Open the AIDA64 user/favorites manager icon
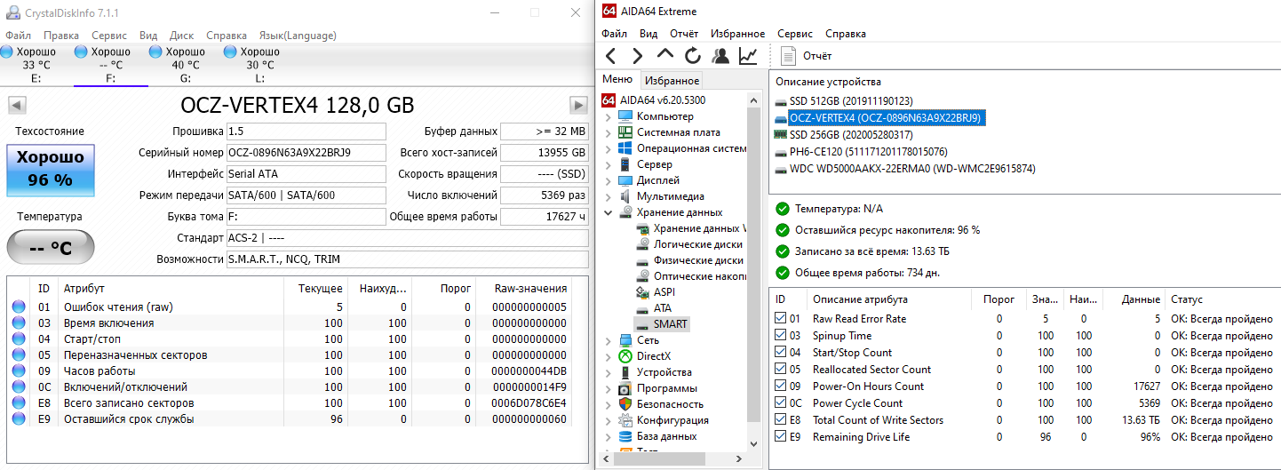Viewport: 1281px width, 470px height. (x=720, y=56)
